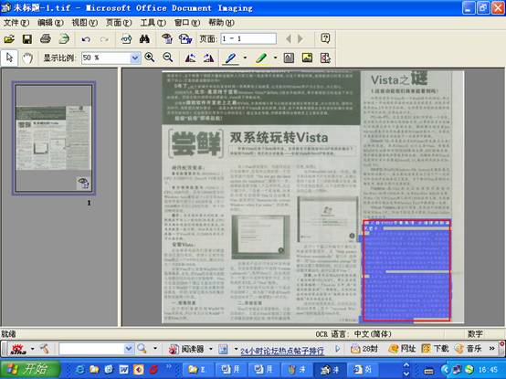This screenshot has width=506, height=379.
Task: Click the play arrow after the forum link
Action: click(338, 349)
